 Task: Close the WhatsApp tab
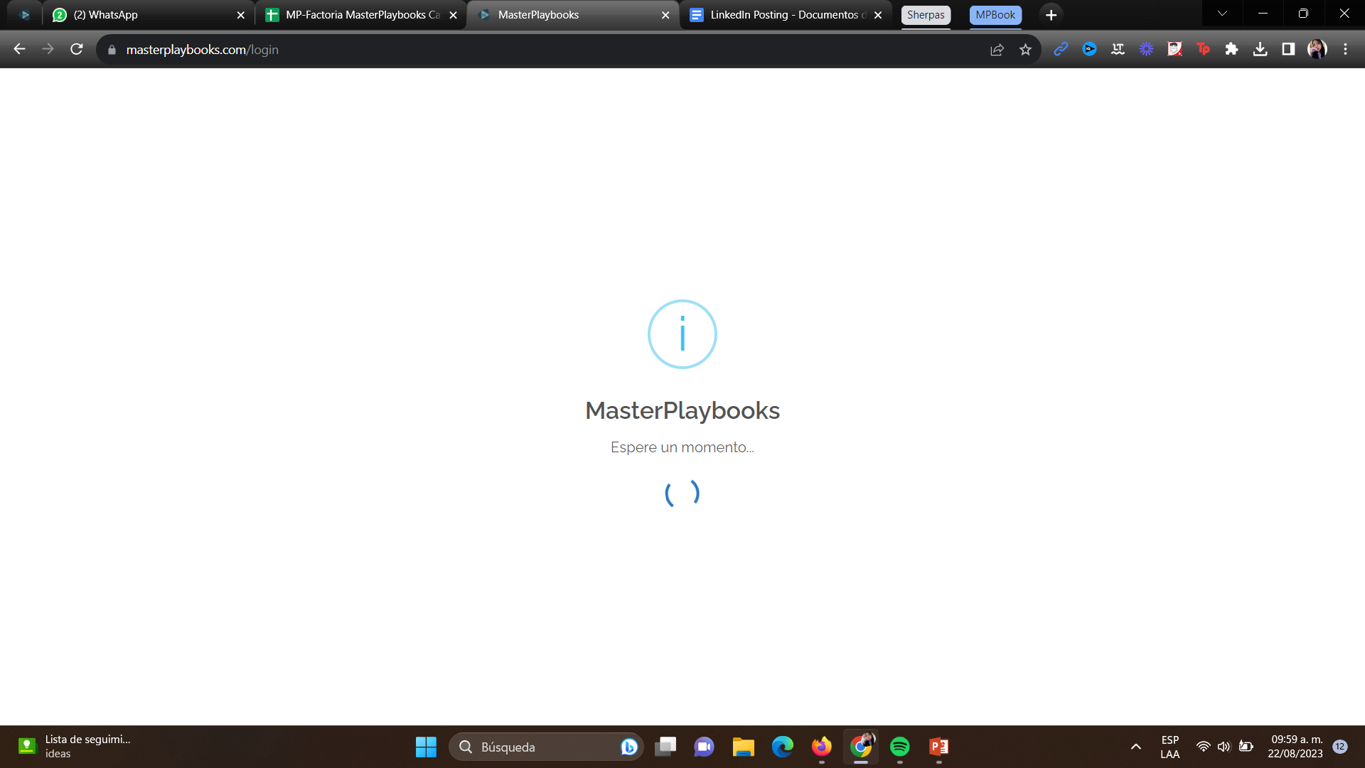240,15
